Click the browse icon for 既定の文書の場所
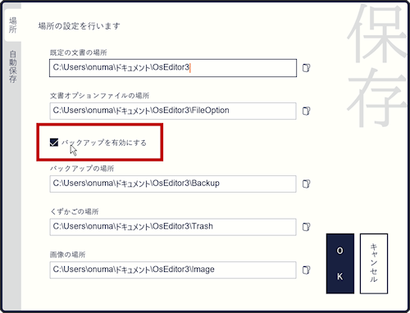Image resolution: width=410 pixels, height=313 pixels. tap(306, 68)
